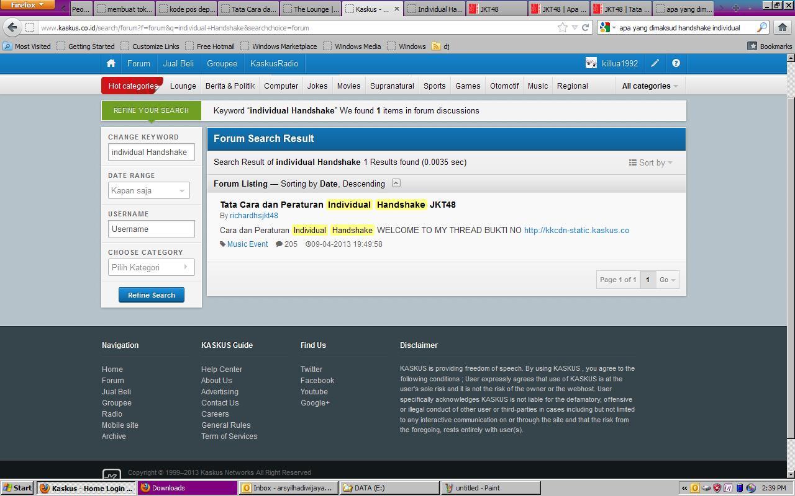This screenshot has height=496, width=795.
Task: Expand the Date Range dropdown
Action: tap(148, 190)
